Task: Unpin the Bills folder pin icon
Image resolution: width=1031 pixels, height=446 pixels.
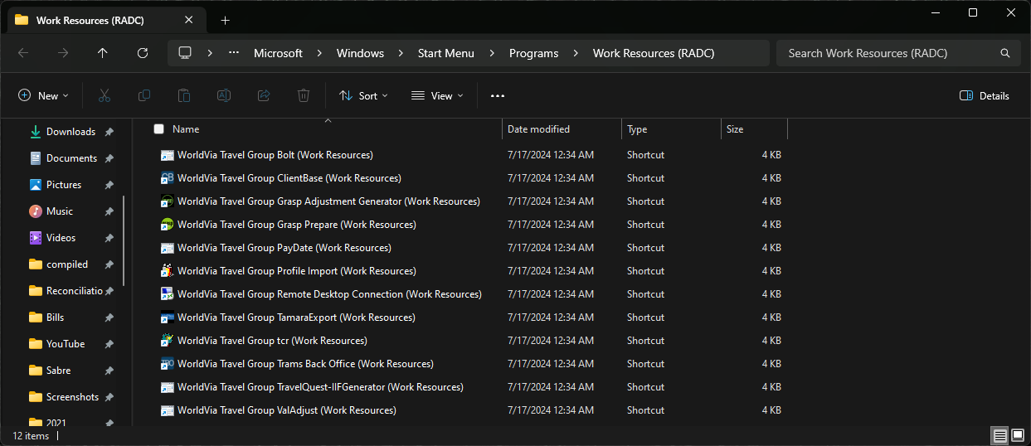Action: click(x=109, y=318)
